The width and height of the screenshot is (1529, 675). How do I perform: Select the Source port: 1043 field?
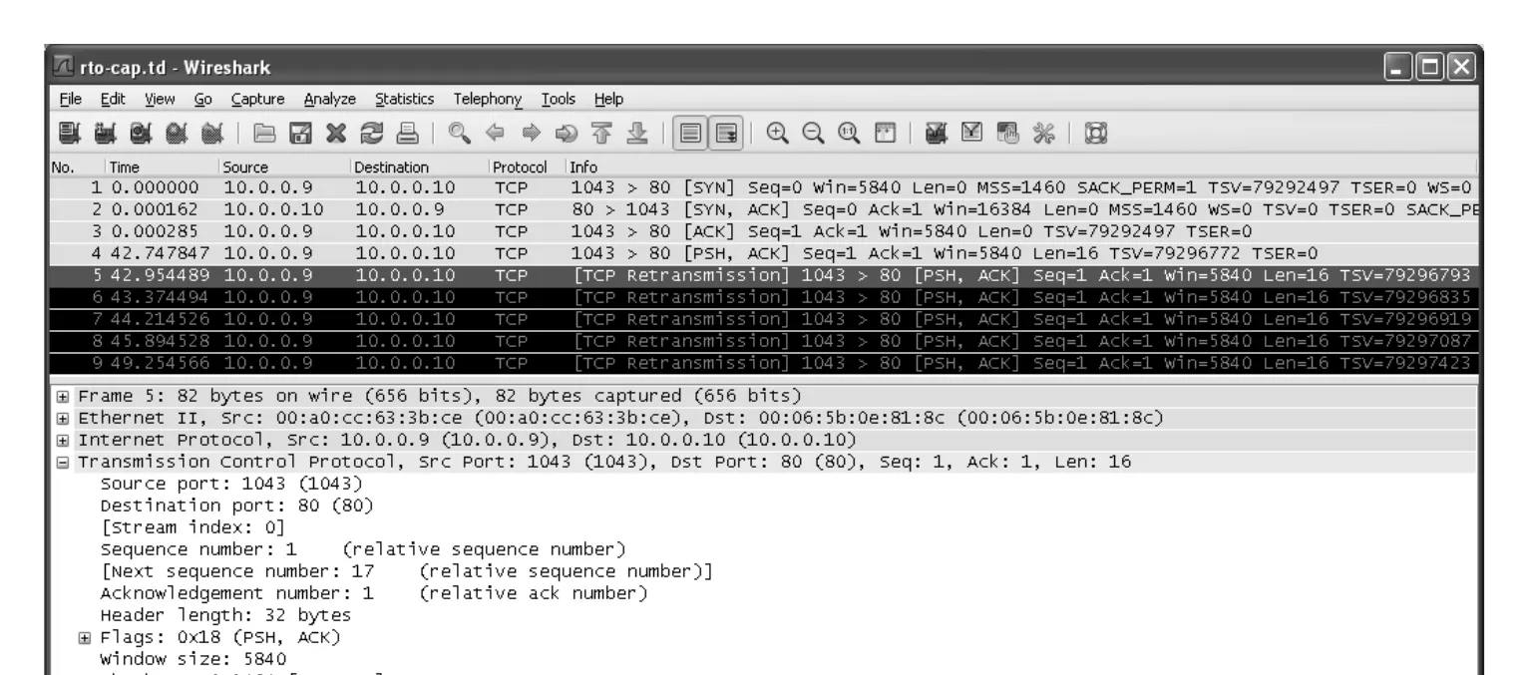(231, 482)
